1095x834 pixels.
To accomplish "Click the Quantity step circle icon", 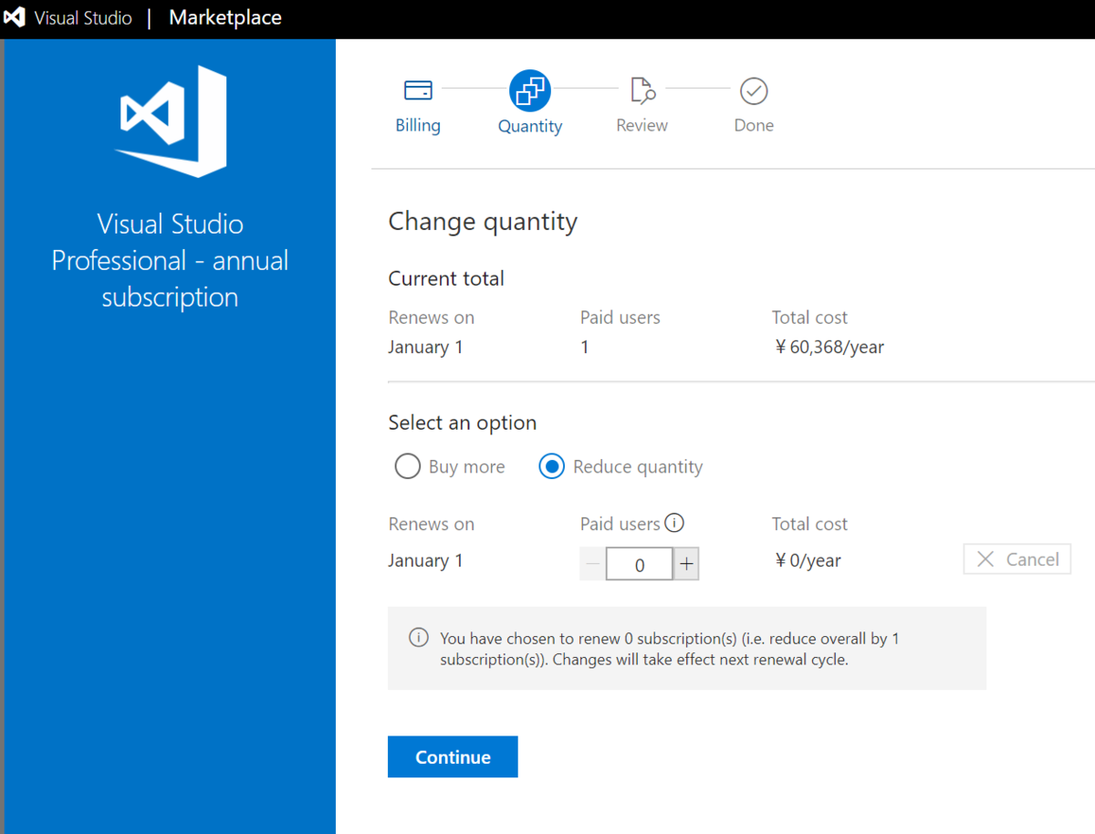I will pyautogui.click(x=530, y=90).
